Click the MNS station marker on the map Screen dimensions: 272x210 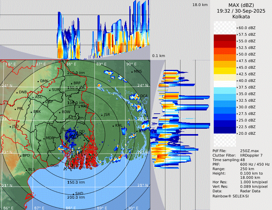[132, 72]
